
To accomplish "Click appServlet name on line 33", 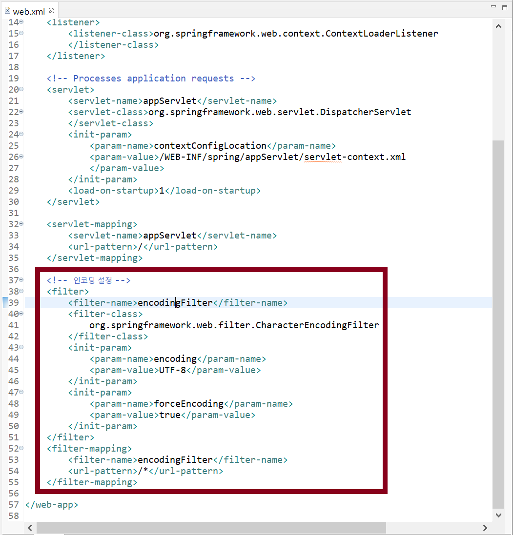I will click(170, 236).
